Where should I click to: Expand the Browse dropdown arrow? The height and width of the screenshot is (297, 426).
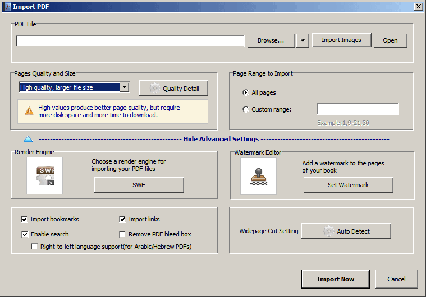[303, 41]
